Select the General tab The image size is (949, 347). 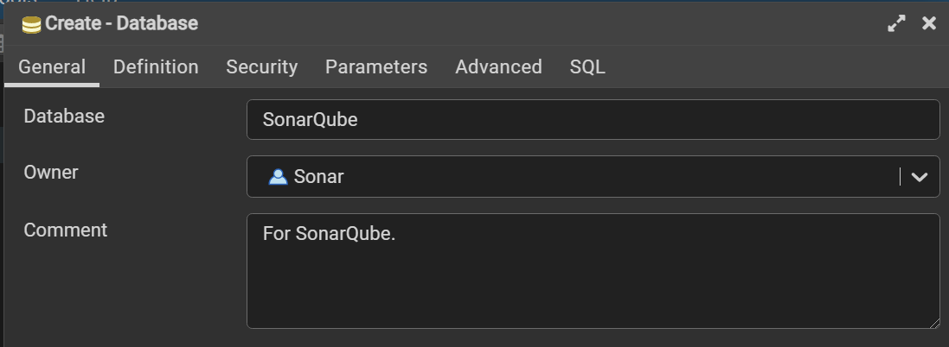[x=52, y=67]
